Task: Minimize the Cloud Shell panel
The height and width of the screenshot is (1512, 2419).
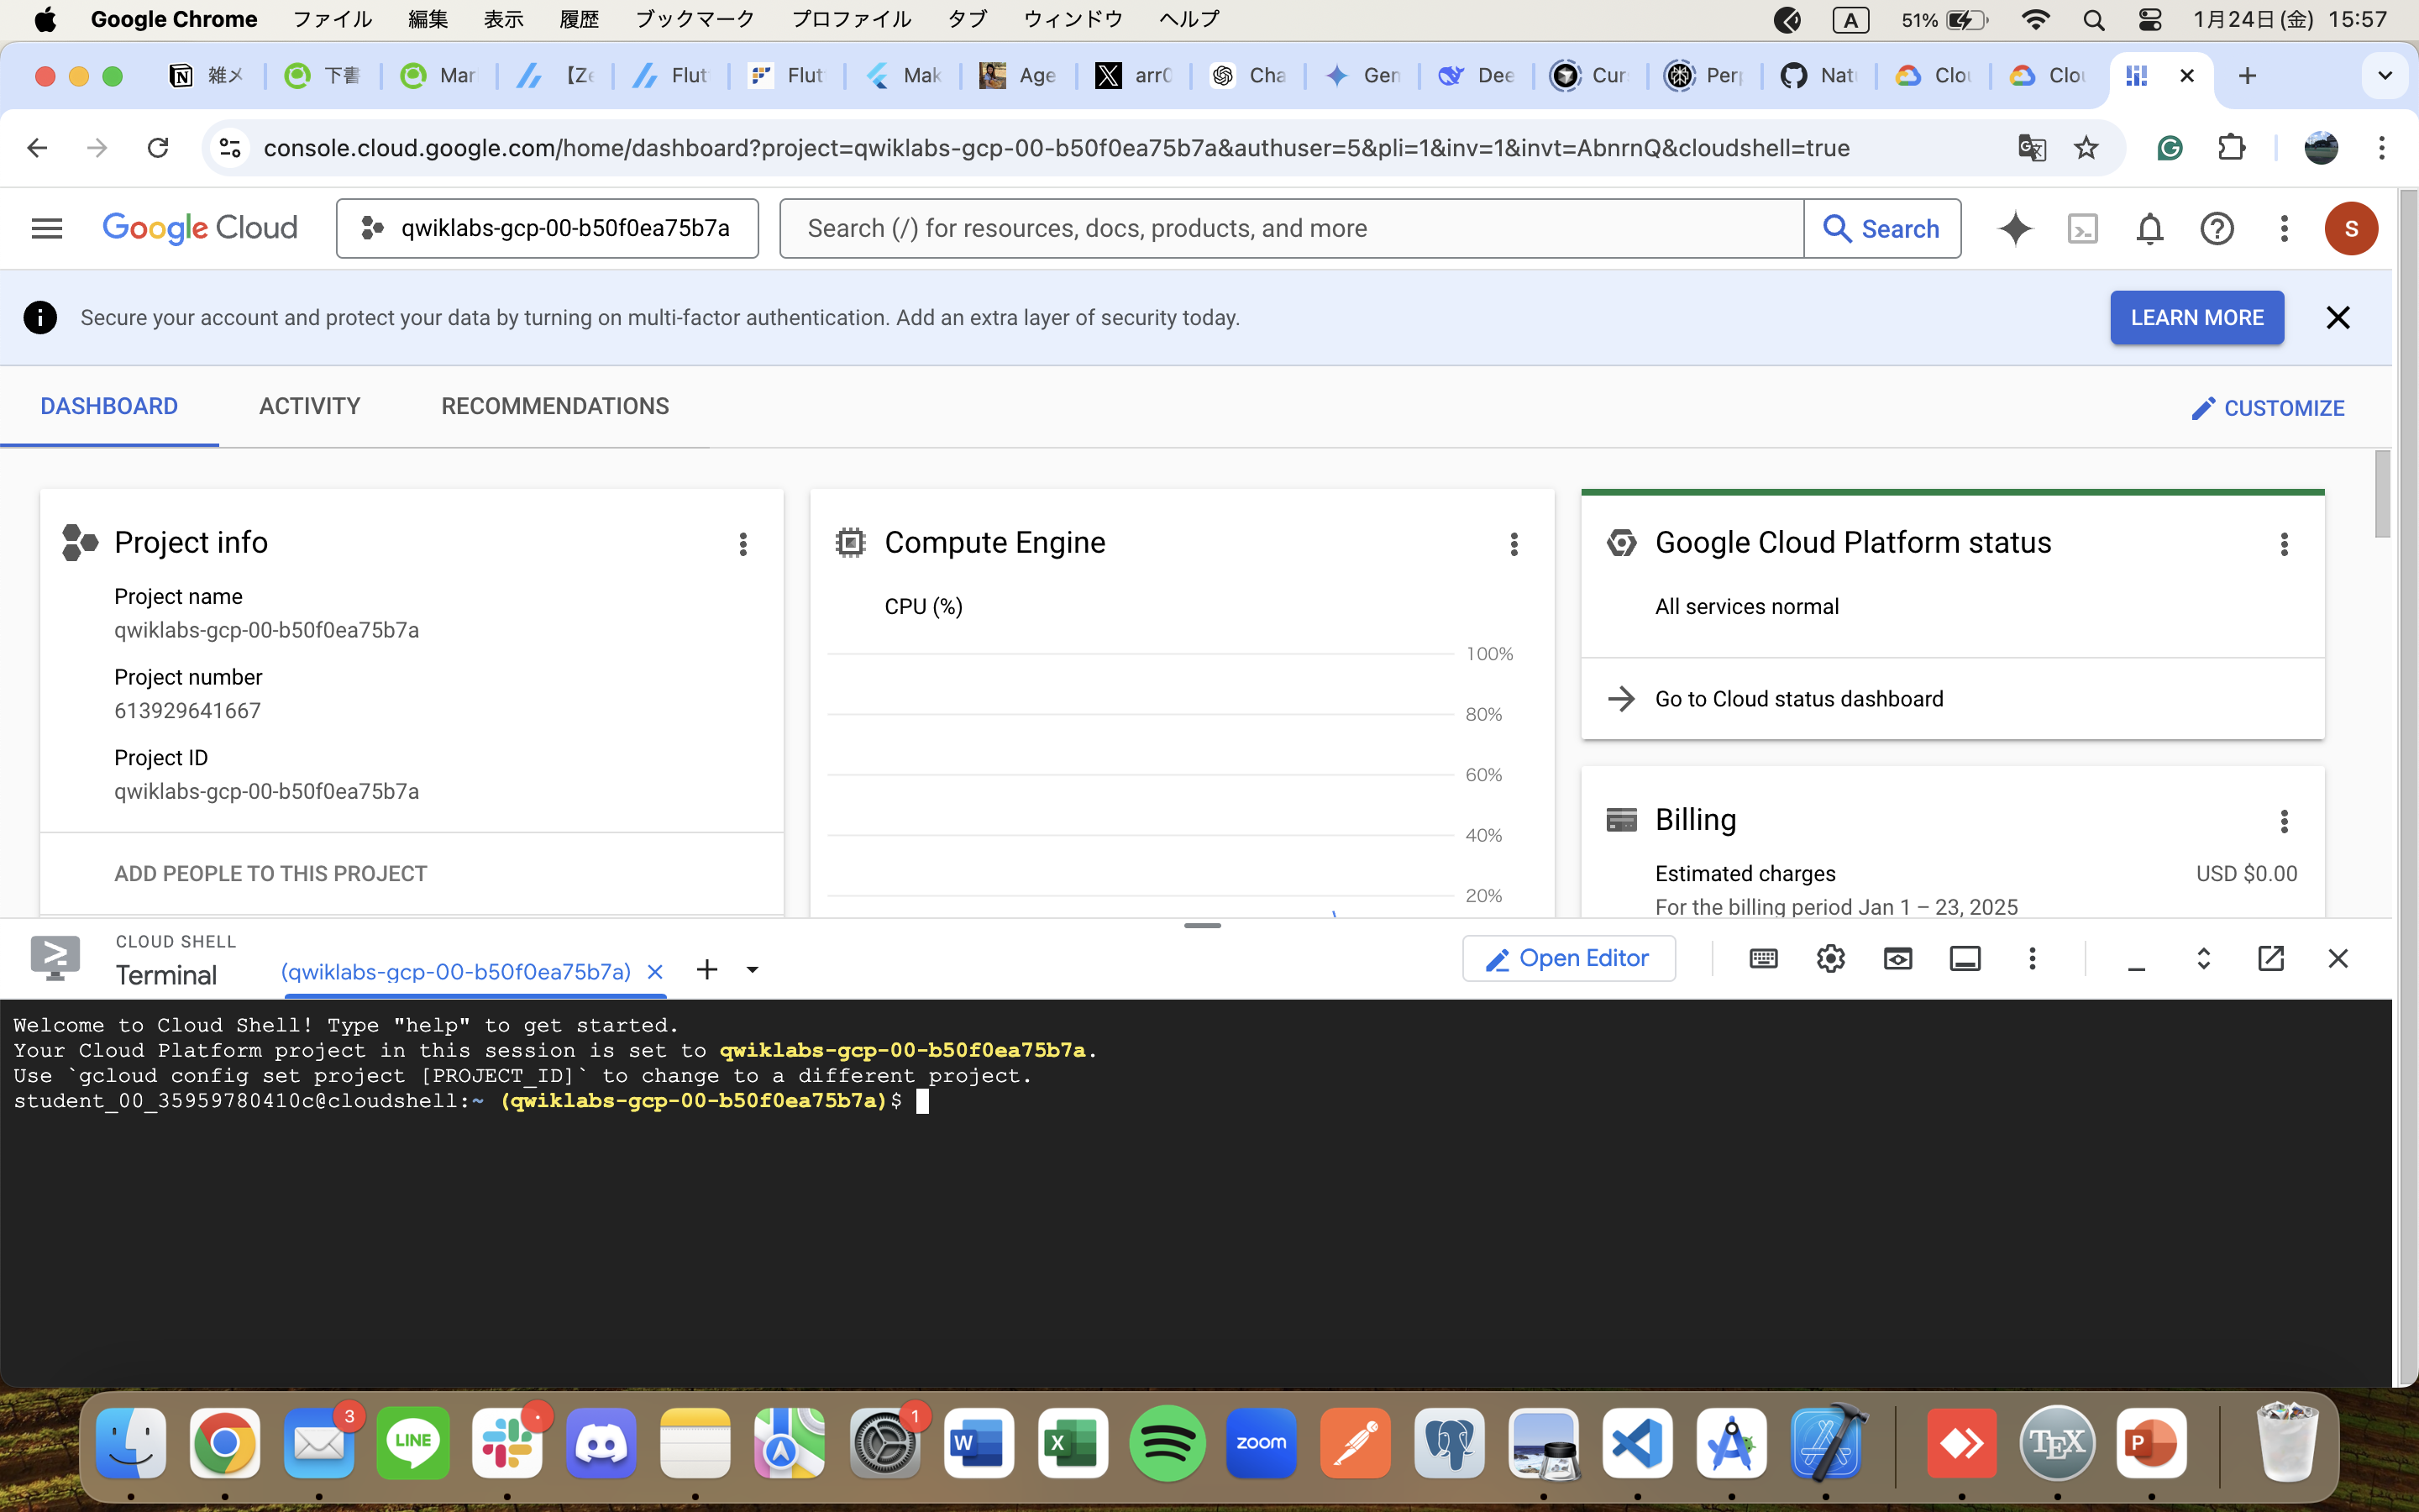Action: 2137,958
